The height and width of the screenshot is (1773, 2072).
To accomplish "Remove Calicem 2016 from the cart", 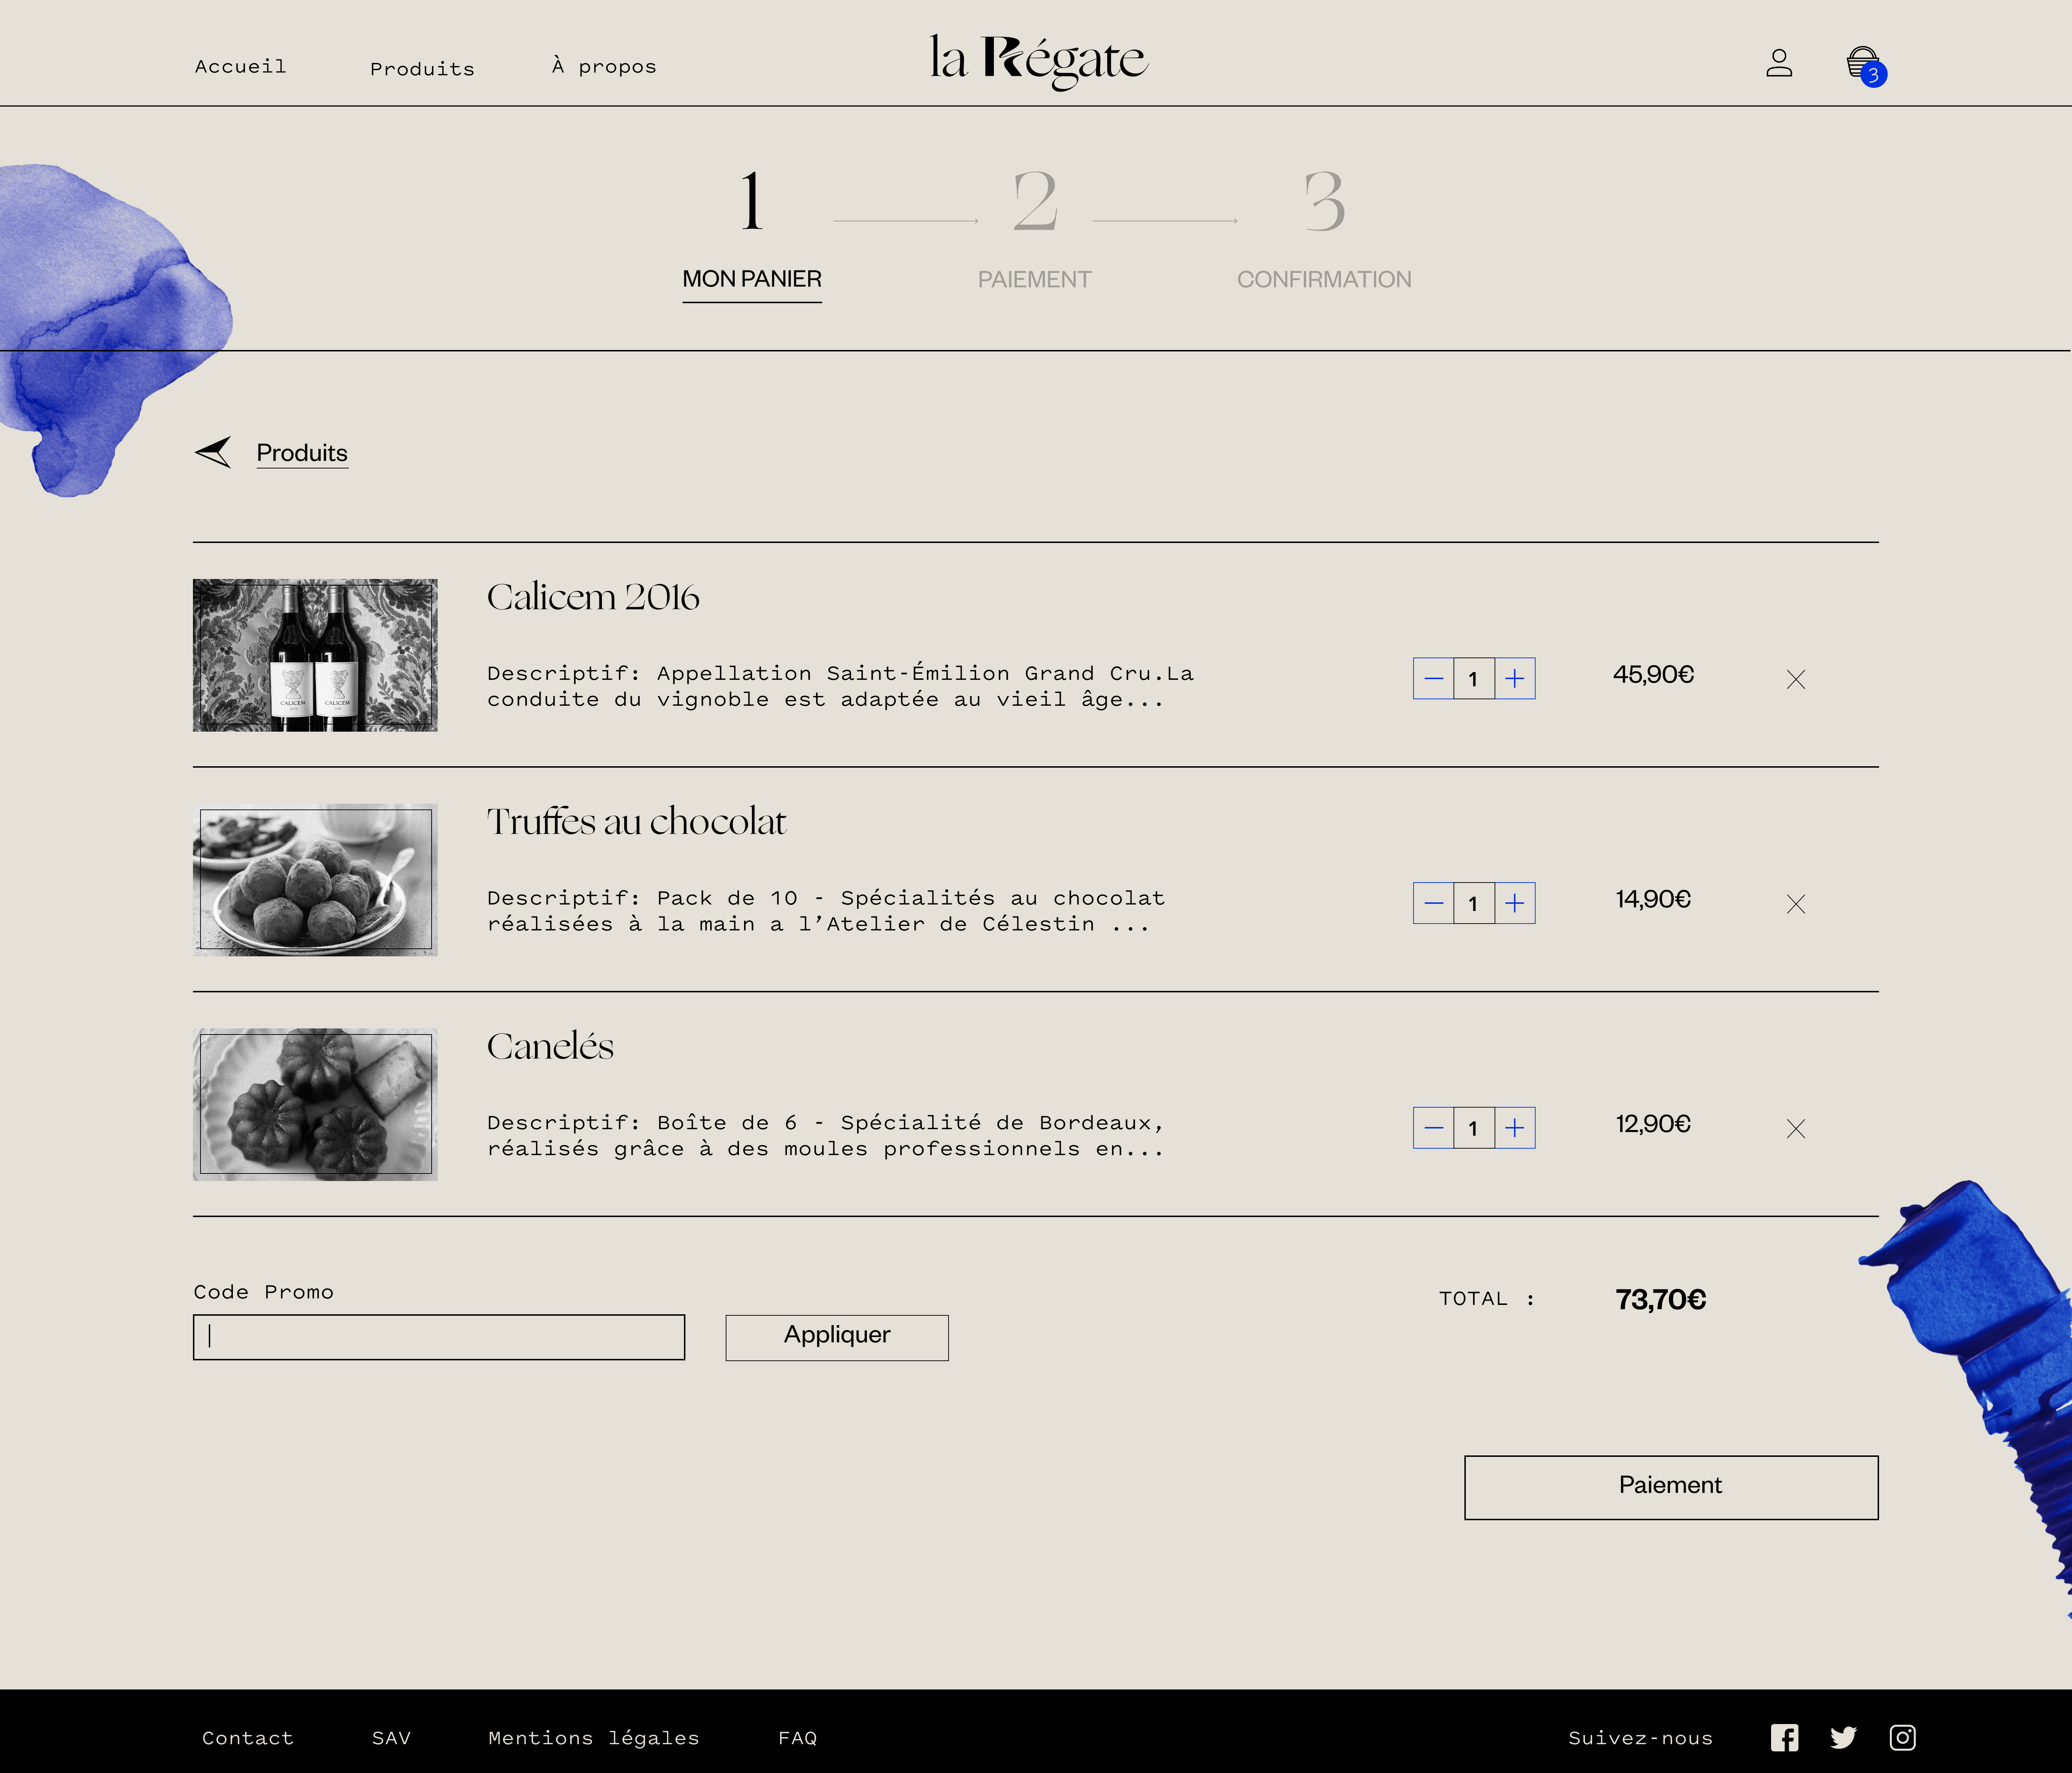I will click(x=1796, y=680).
